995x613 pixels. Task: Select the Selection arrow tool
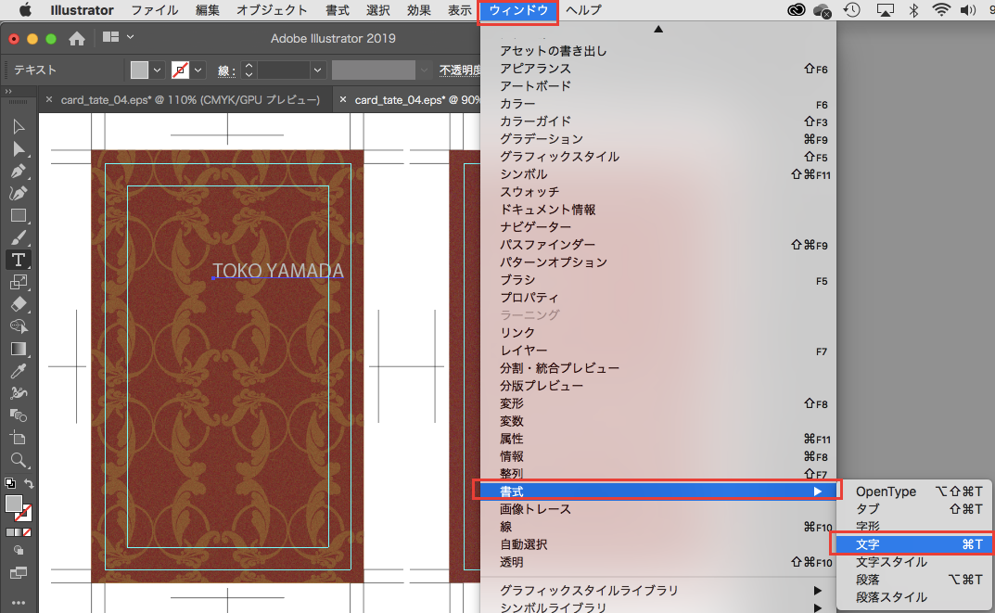click(x=19, y=127)
